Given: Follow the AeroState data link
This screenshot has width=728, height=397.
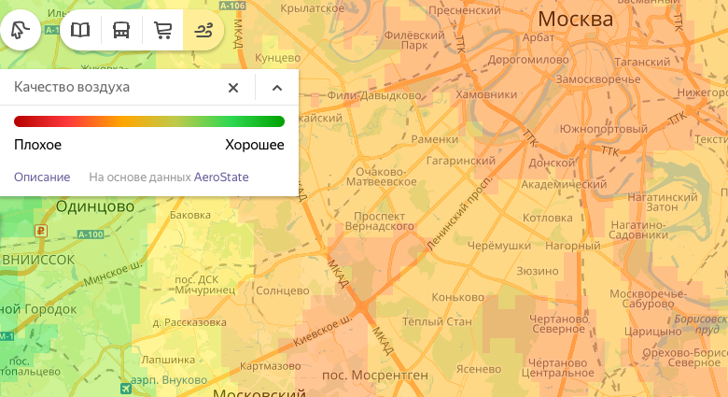Looking at the screenshot, I should point(221,177).
